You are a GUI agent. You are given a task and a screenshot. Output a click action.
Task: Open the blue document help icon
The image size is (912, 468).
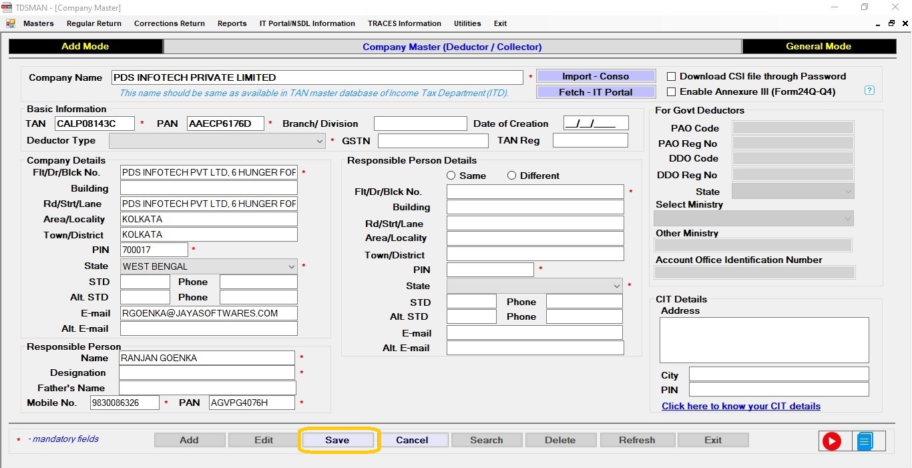[x=865, y=441]
